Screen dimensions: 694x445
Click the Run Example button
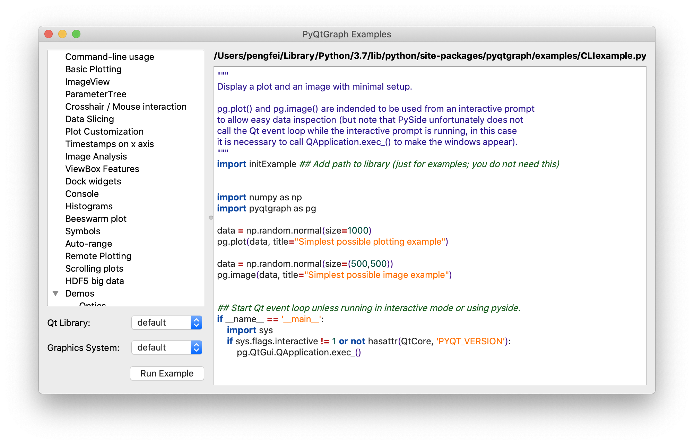(x=167, y=373)
